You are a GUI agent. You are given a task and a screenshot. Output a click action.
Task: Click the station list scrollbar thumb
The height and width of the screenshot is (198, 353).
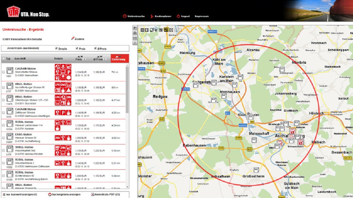point(127,90)
